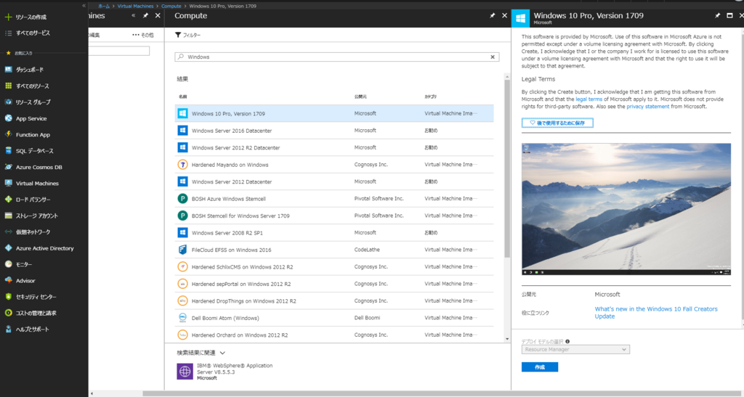Screen dimensions: 744x397
Task: Select Hardened DropThings on Windows 2012 R2
Action: pyautogui.click(x=334, y=301)
